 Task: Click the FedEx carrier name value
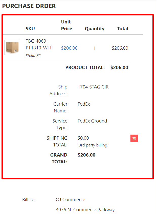click(84, 104)
